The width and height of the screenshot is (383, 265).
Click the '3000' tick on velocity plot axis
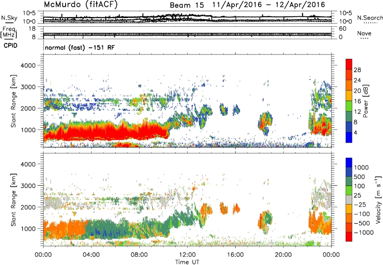pos(28,186)
